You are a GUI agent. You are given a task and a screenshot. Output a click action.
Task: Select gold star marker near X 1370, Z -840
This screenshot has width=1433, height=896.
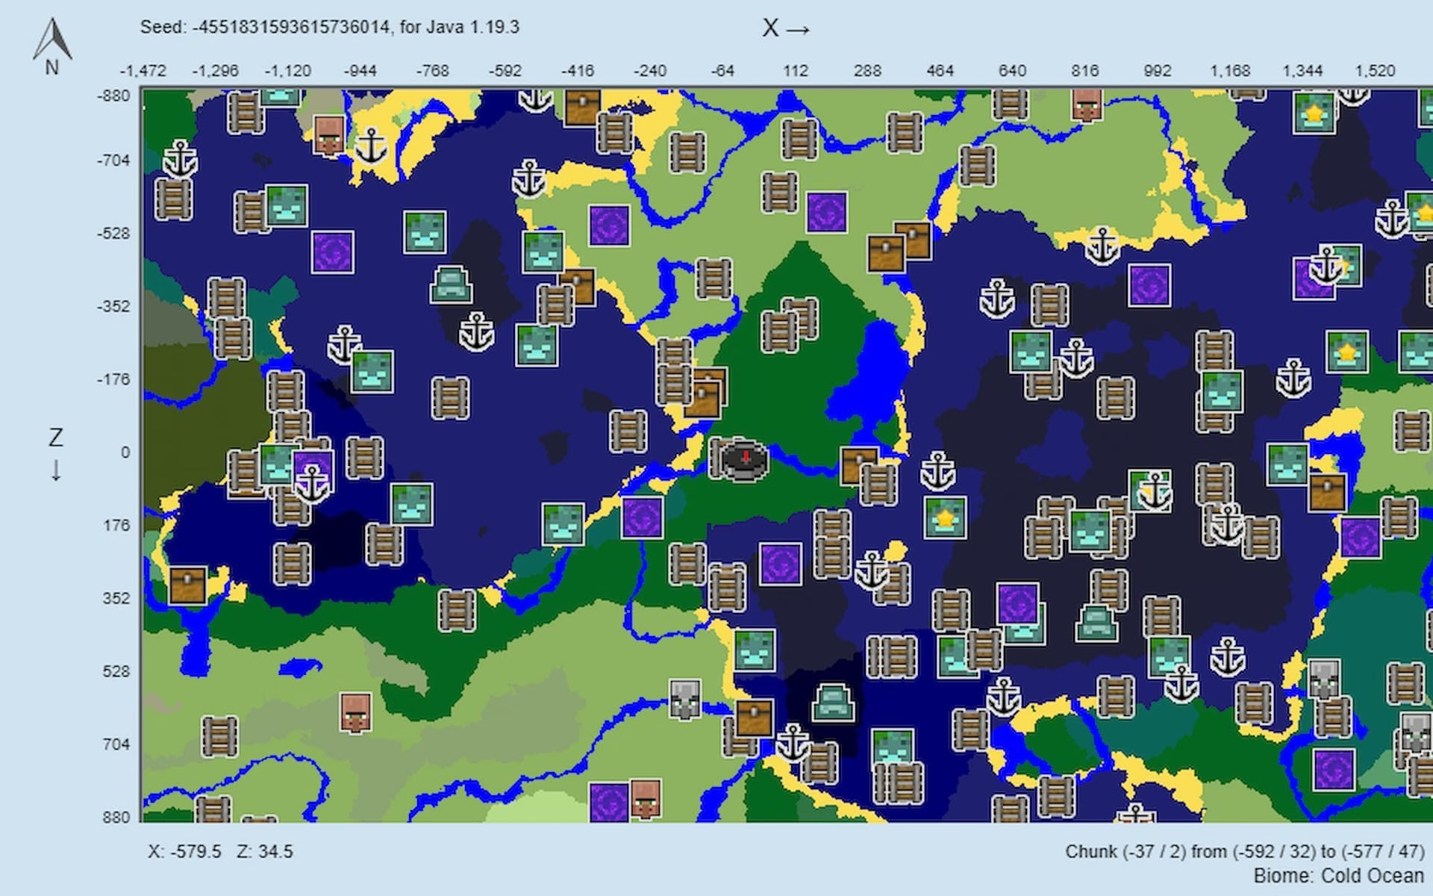(1314, 113)
